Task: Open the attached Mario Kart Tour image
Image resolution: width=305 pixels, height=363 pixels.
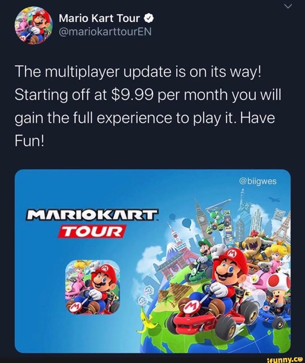Action: [x=152, y=261]
